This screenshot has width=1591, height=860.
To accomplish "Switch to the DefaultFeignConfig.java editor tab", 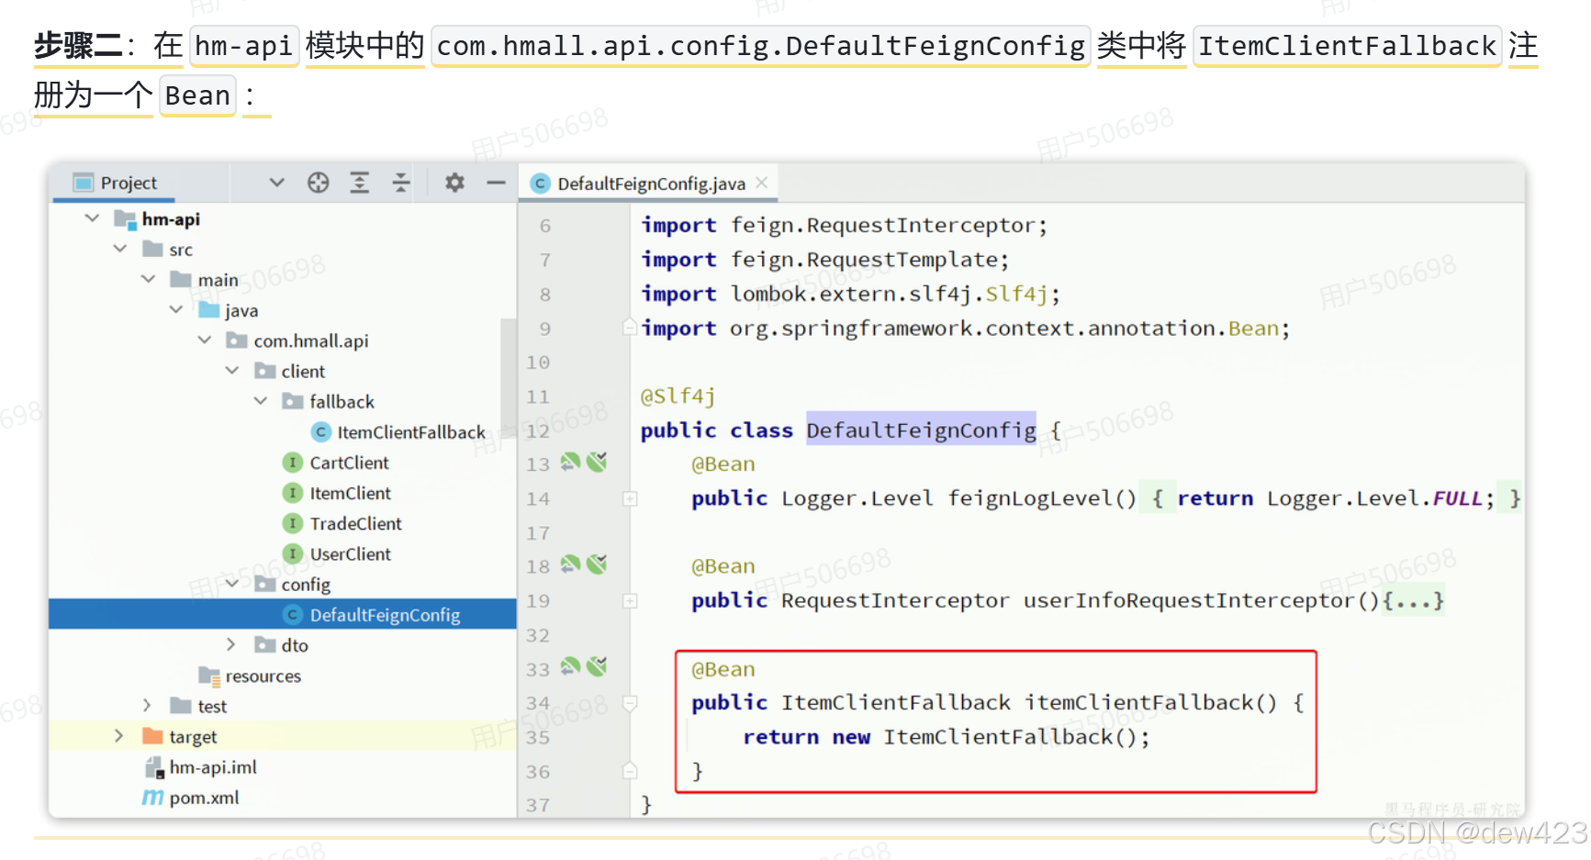I will (649, 183).
